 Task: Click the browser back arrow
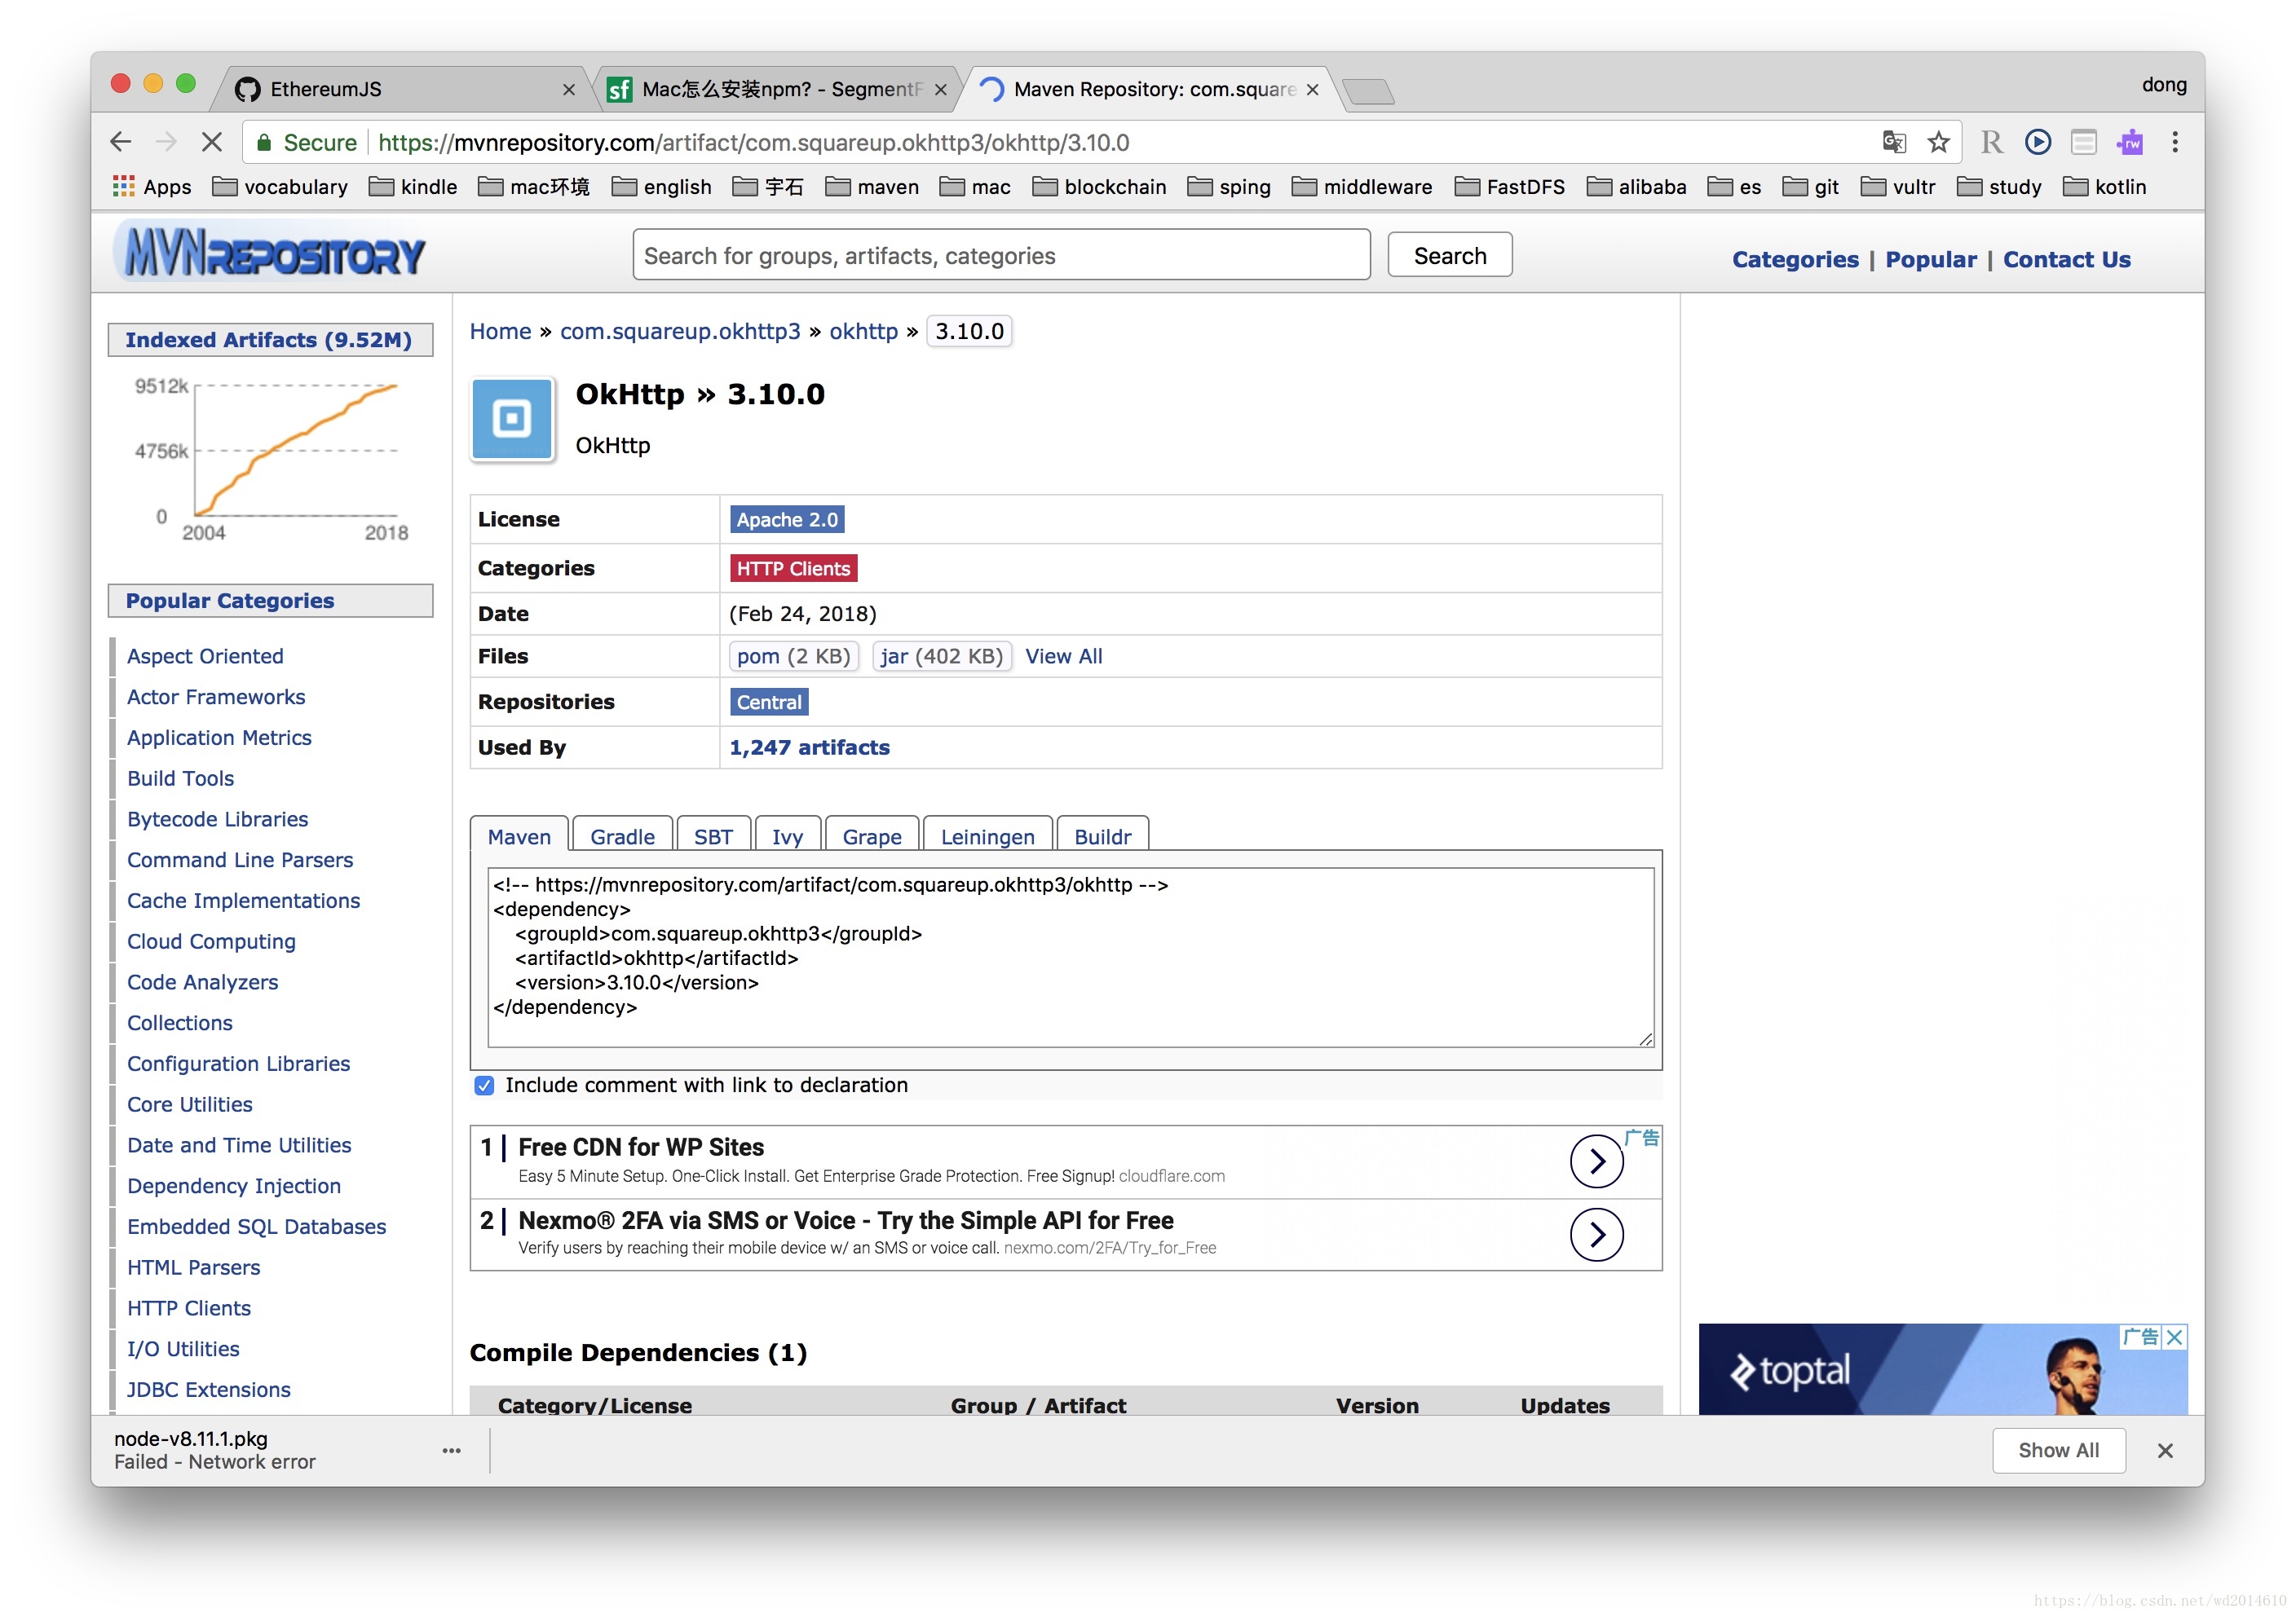pos(121,142)
